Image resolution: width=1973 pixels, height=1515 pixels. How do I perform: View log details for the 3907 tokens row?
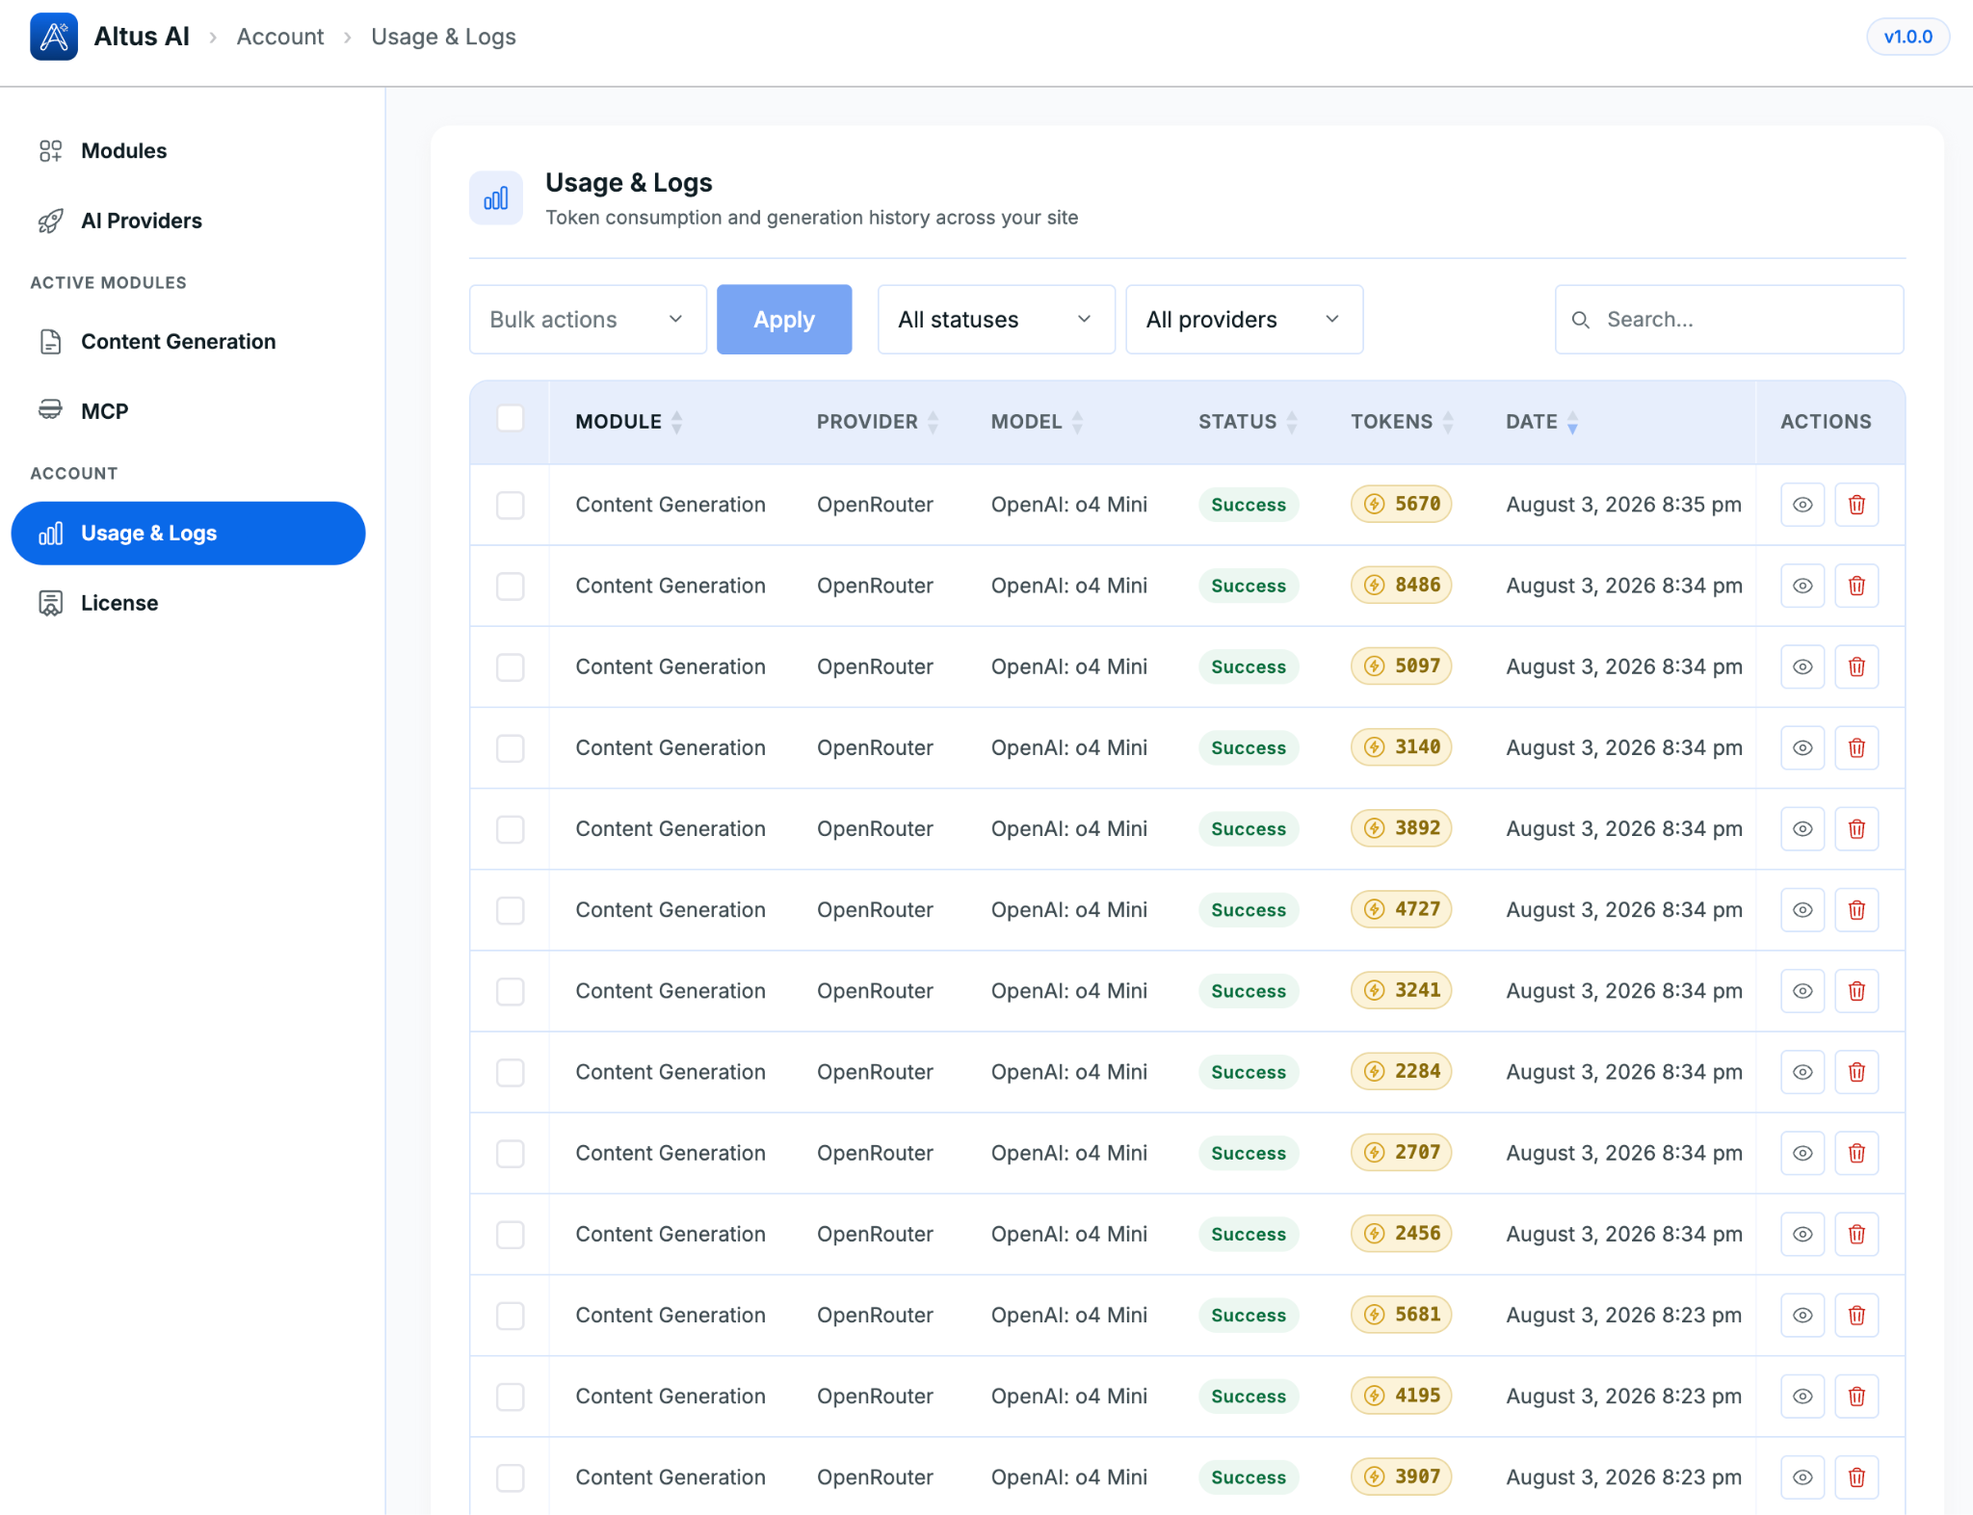coord(1802,1477)
